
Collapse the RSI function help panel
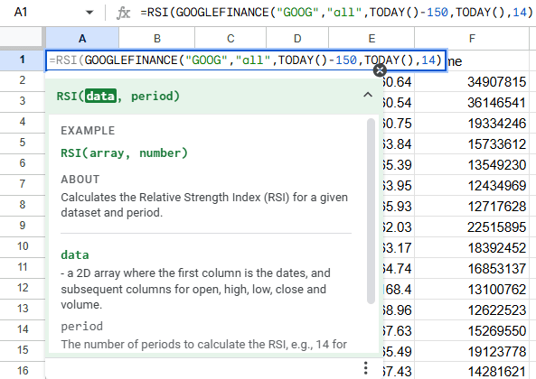click(x=368, y=95)
